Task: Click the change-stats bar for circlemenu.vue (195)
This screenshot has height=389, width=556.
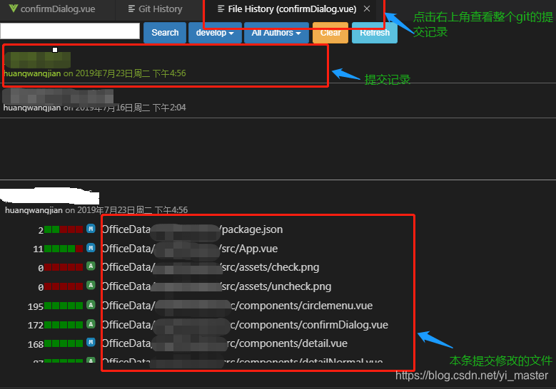Action: 64,306
